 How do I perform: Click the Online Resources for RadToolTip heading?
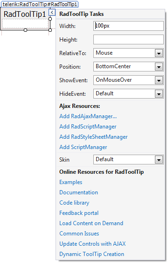tap(102, 172)
